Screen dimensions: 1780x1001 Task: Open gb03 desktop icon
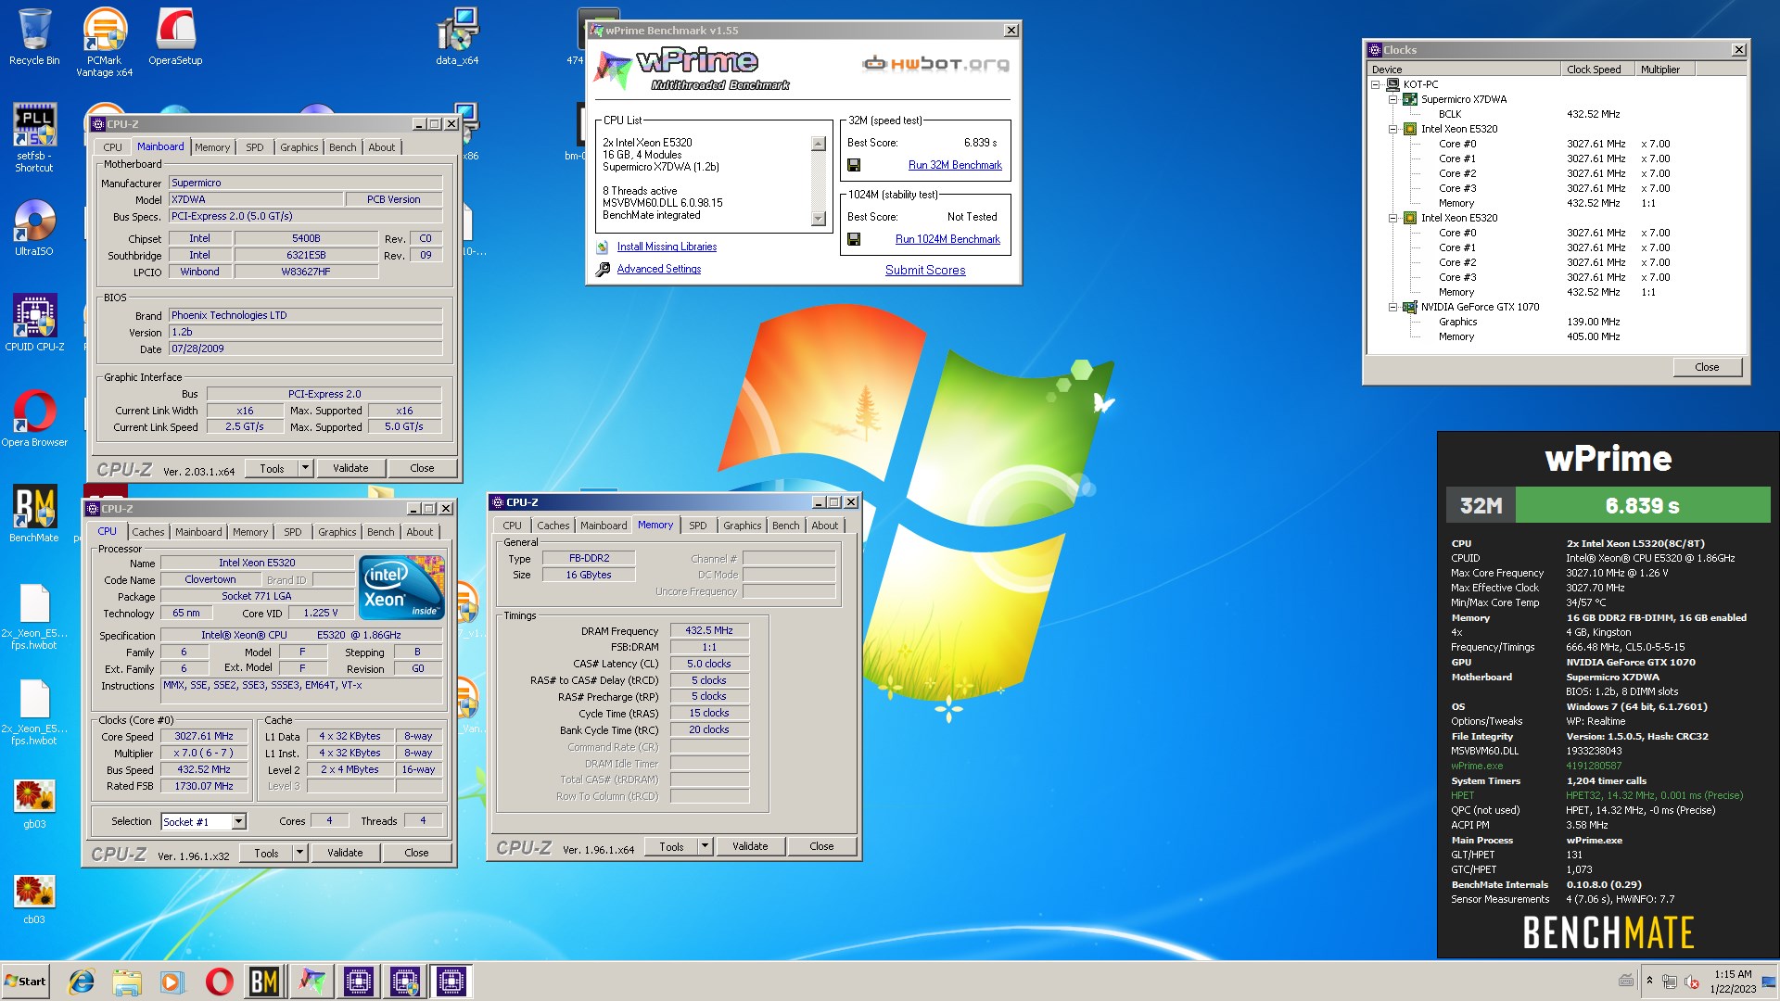click(34, 803)
